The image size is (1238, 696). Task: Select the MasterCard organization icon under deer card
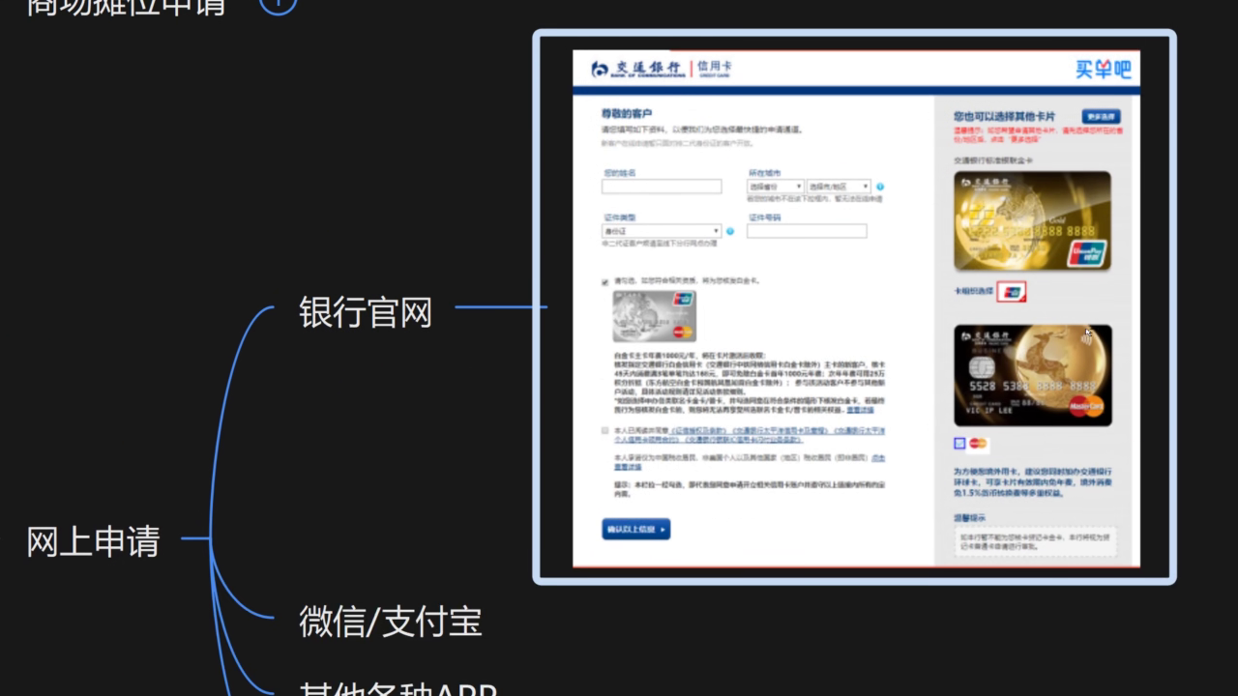pyautogui.click(x=979, y=444)
